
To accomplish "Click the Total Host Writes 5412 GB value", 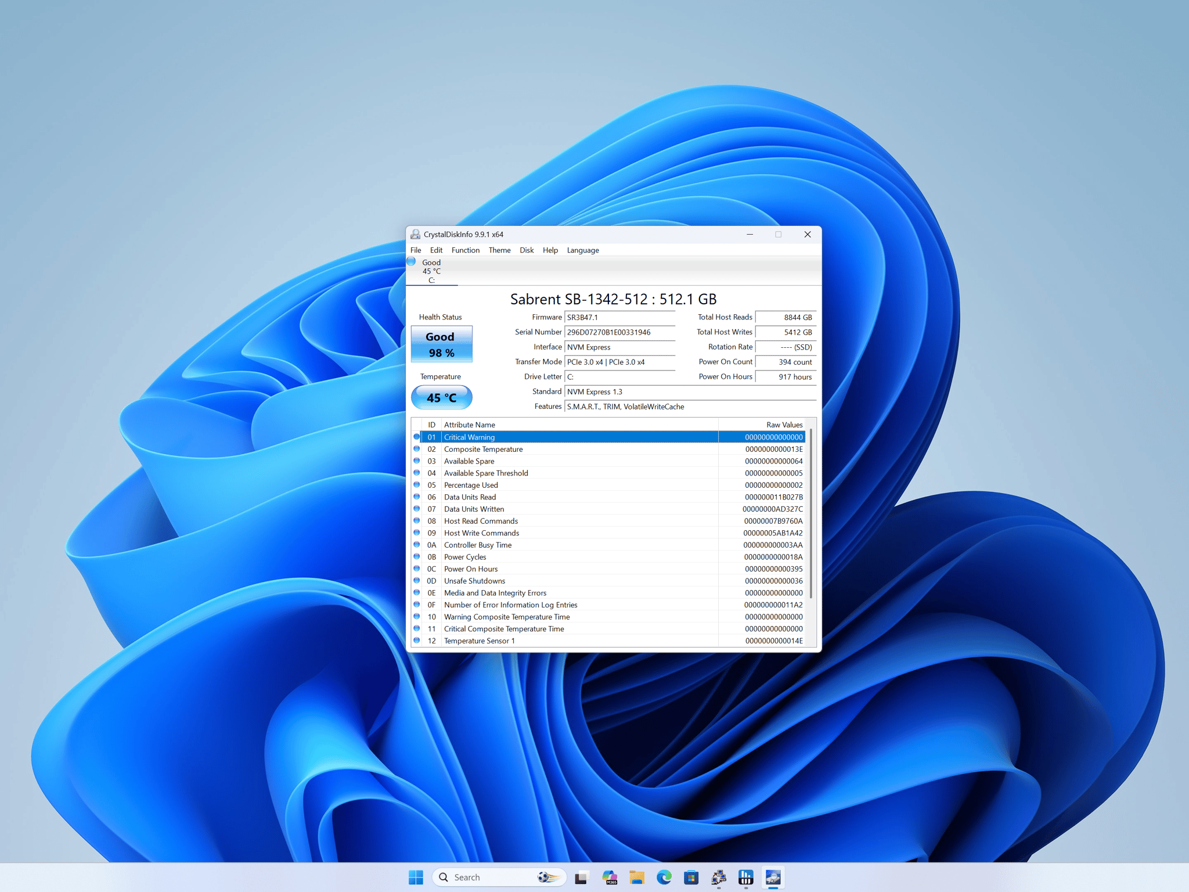I will [x=786, y=332].
